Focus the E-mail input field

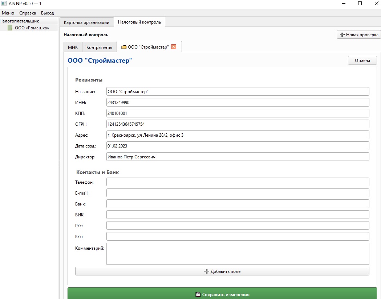[x=238, y=193]
